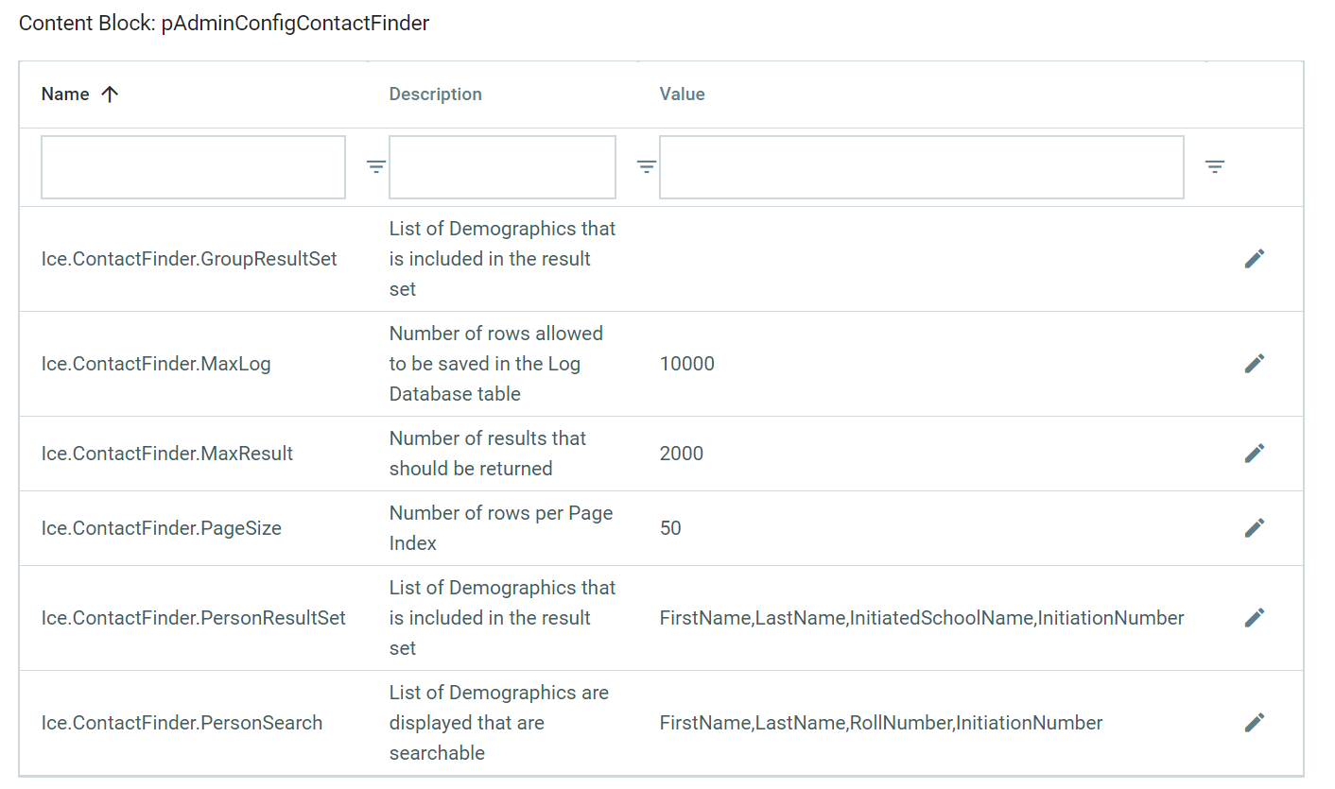This screenshot has height=789, width=1335.
Task: Open filter options for Name column
Action: pos(375,167)
